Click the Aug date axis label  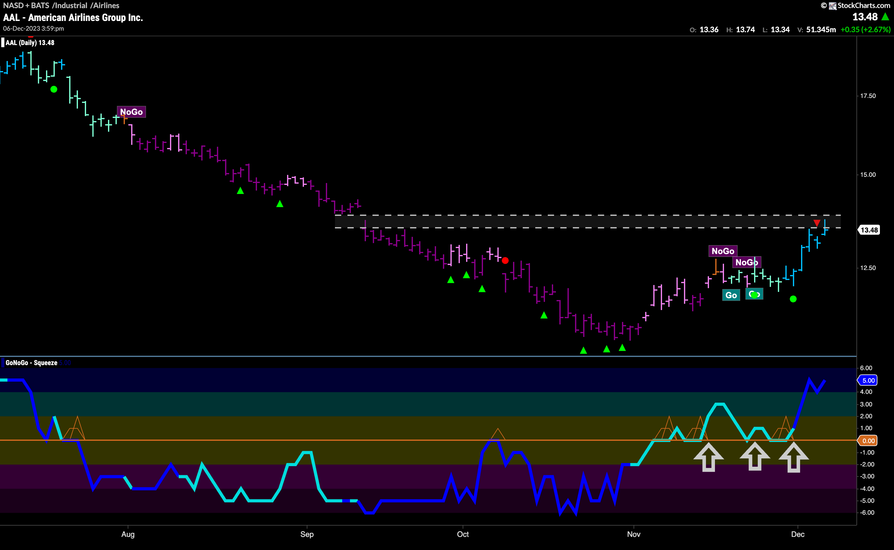click(128, 534)
